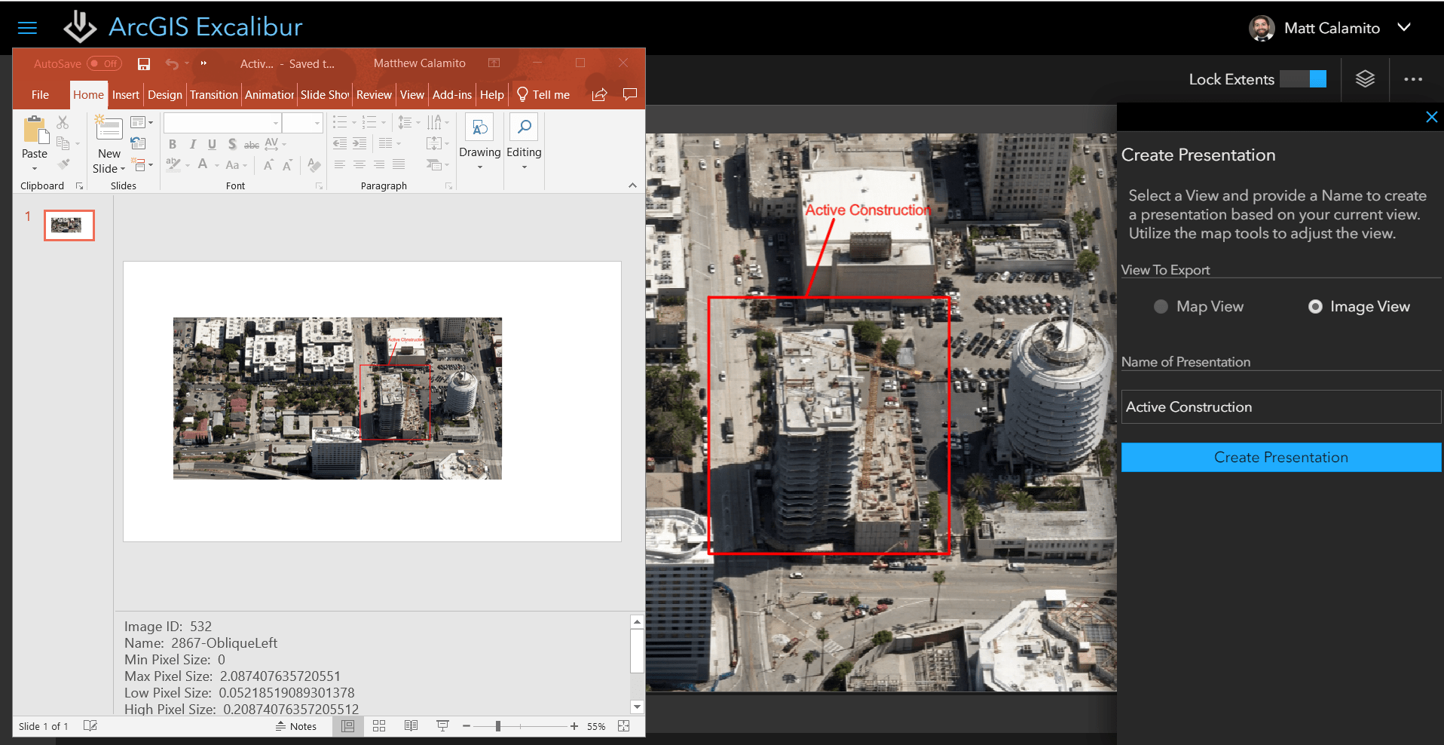Select the Map View radio button

click(x=1160, y=306)
